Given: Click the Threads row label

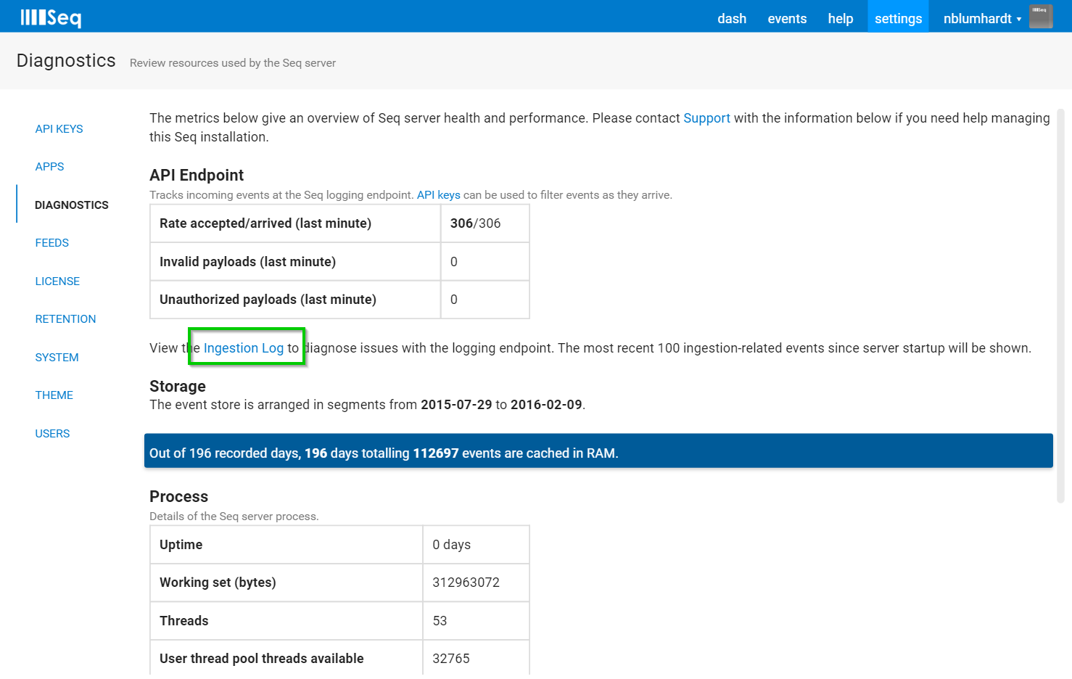Looking at the screenshot, I should point(184,621).
